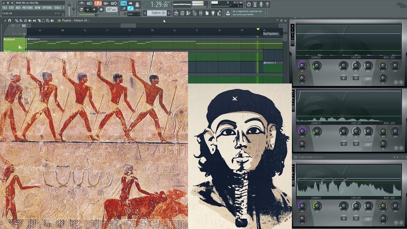The height and width of the screenshot is (229, 407).
Task: Select the playlist delete tool
Action: pos(25,21)
